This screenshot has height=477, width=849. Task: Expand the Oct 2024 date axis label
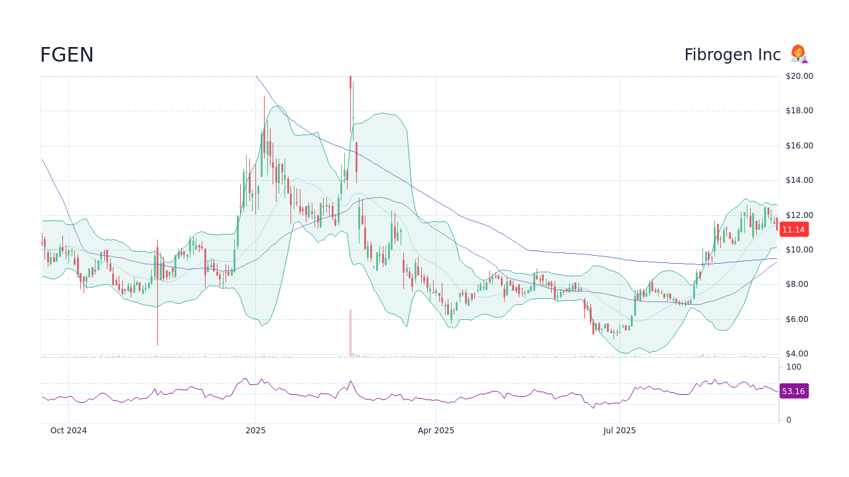coord(68,430)
